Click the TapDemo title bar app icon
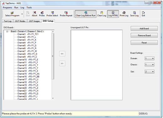163x118 pixels. (3, 3)
